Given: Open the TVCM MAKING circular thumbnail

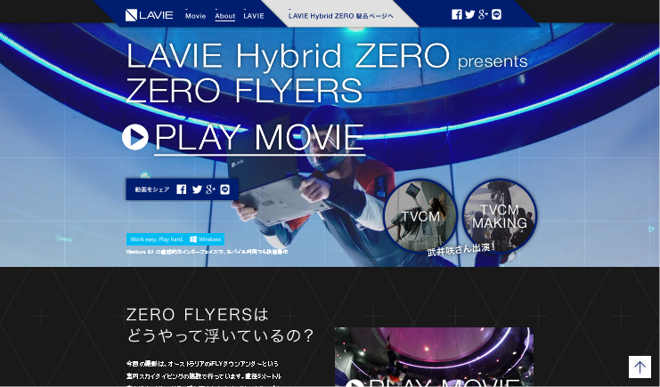Looking at the screenshot, I should (500, 216).
